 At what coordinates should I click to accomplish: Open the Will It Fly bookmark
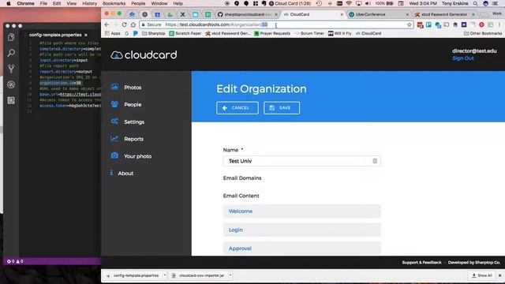point(339,33)
